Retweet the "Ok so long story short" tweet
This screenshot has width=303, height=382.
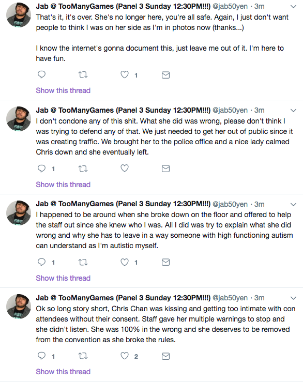pos(83,356)
